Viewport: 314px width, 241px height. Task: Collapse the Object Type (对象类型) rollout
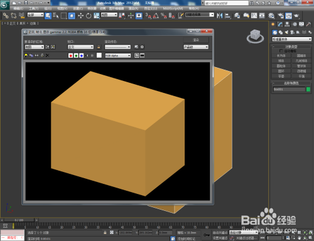(291, 46)
